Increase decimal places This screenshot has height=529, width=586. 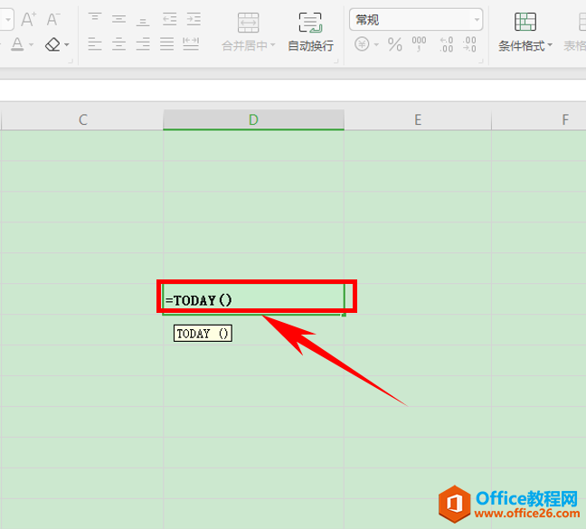446,44
